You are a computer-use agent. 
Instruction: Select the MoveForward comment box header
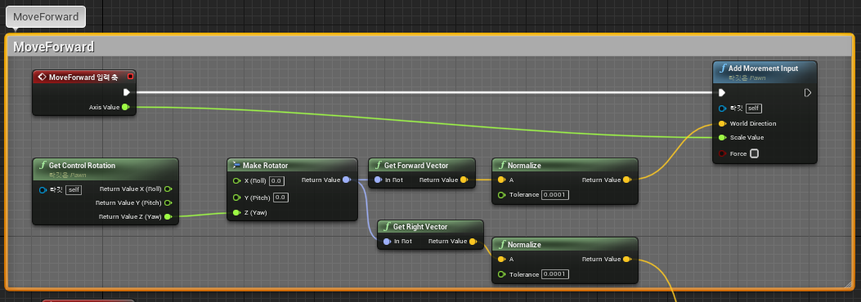click(429, 47)
